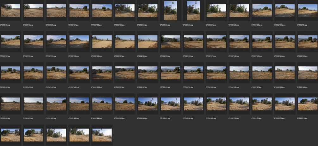Image resolution: width=318 pixels, height=146 pixels.
Task: Click the CTC02140.jpg file name
Action: click(x=188, y=56)
